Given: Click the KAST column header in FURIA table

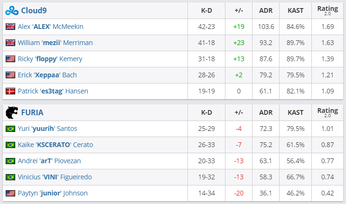Looking at the screenshot, I should [x=296, y=113].
